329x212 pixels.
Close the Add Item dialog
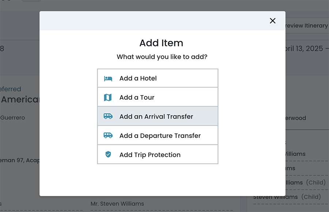click(272, 21)
